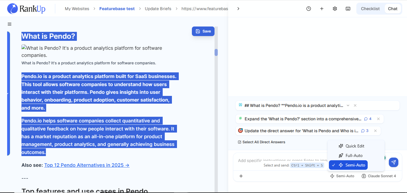Click the Save button

[x=203, y=31]
